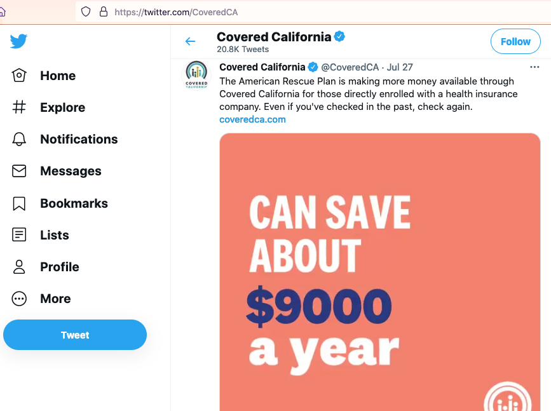Open the coveredca.com link
551x411 pixels.
pos(252,119)
